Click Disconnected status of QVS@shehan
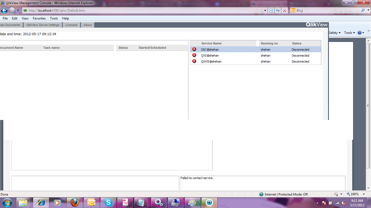The image size is (371, 208). (x=300, y=56)
